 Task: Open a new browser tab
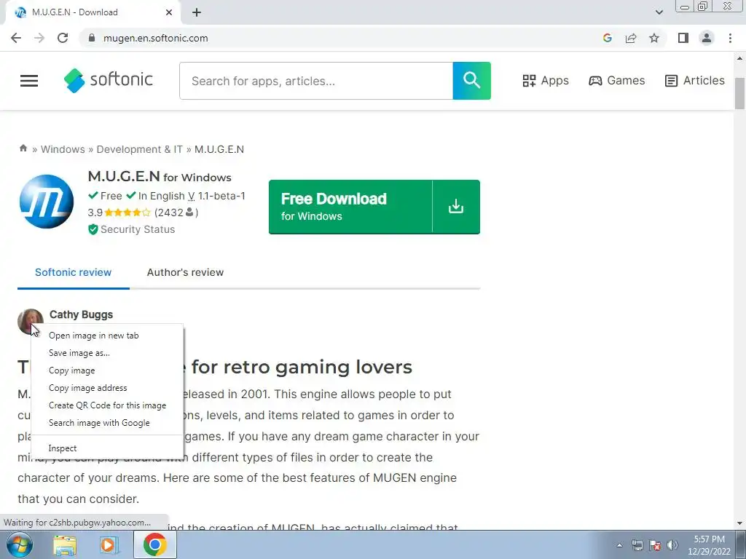tap(197, 12)
